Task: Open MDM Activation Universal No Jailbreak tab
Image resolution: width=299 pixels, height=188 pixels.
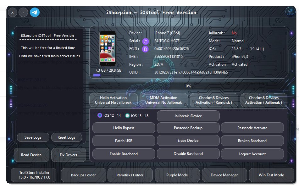Action: click(x=163, y=100)
